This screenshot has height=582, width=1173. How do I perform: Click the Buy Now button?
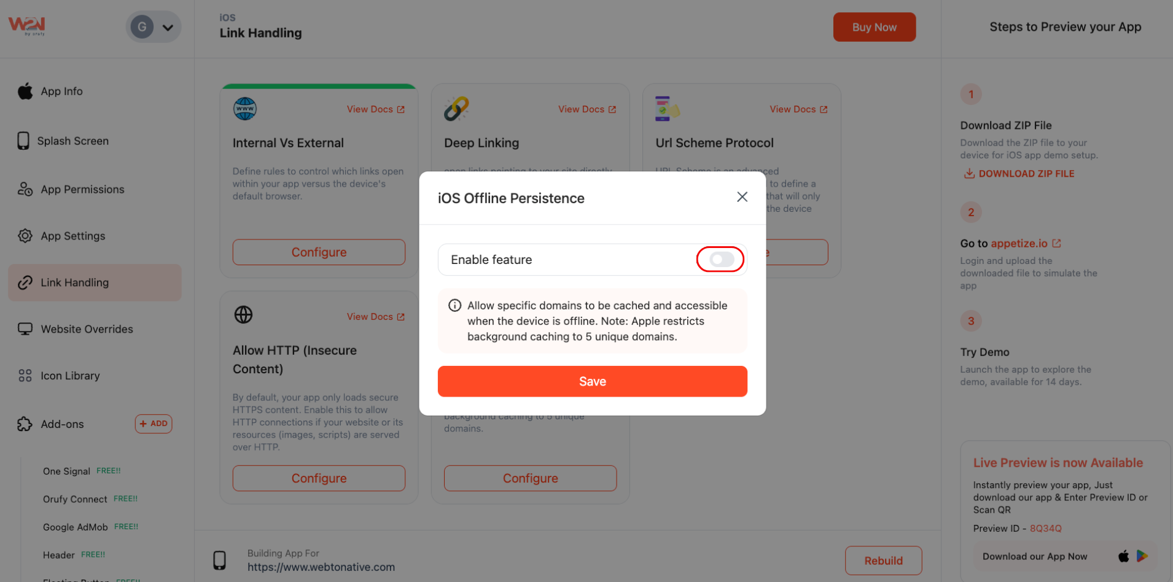click(874, 28)
